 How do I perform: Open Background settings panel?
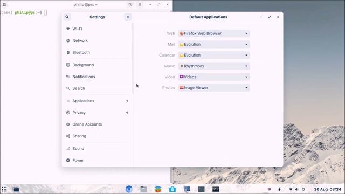coord(97,65)
